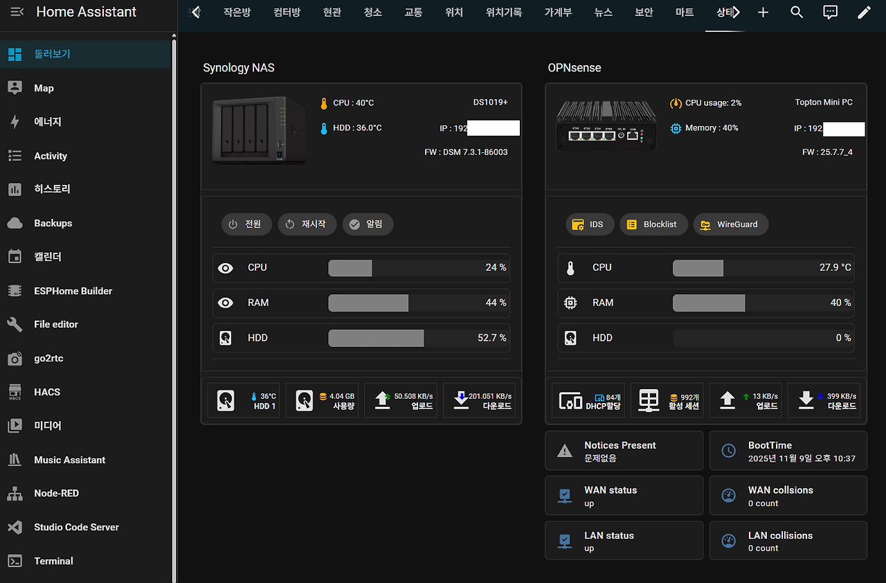Open the Notices Present card
Screen dimensions: 886x583
tap(624, 451)
